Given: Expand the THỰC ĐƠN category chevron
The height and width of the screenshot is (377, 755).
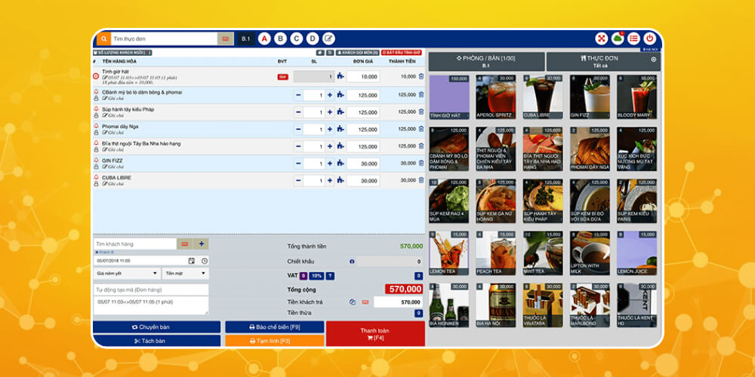Looking at the screenshot, I should [653, 59].
